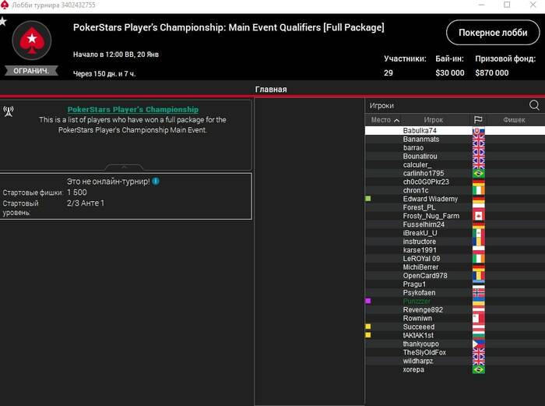The image size is (545, 406).
Task: Open Покерное лобби button
Action: tap(493, 33)
